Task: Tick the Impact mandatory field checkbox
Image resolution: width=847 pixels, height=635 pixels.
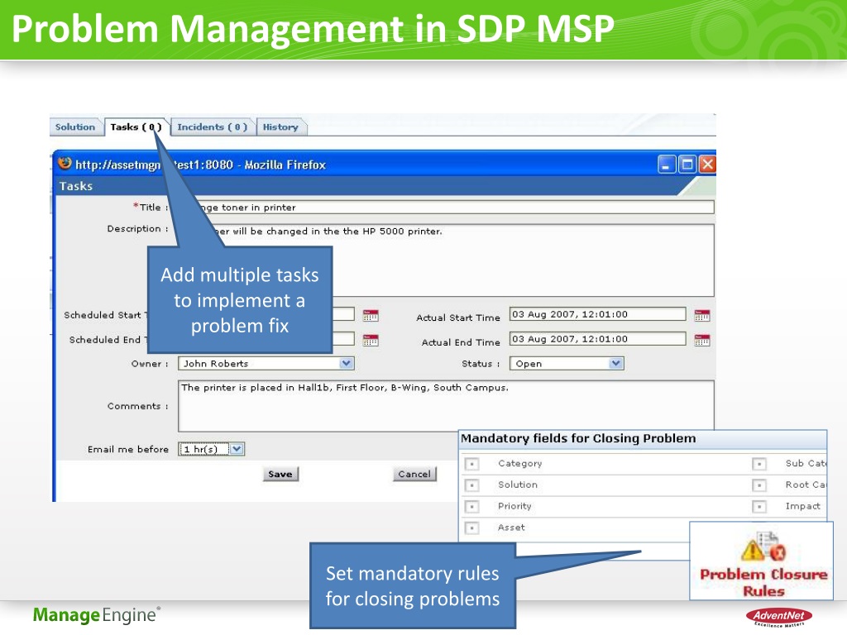Action: 759,507
